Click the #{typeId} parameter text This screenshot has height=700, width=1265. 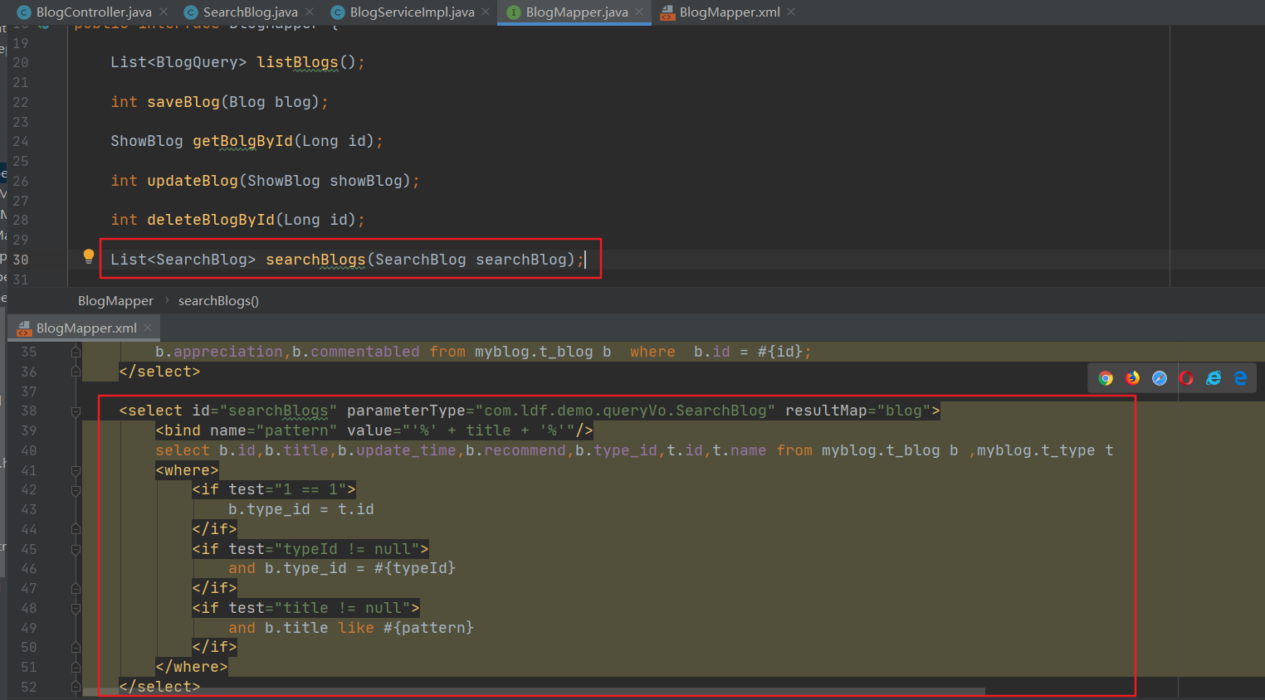415,568
